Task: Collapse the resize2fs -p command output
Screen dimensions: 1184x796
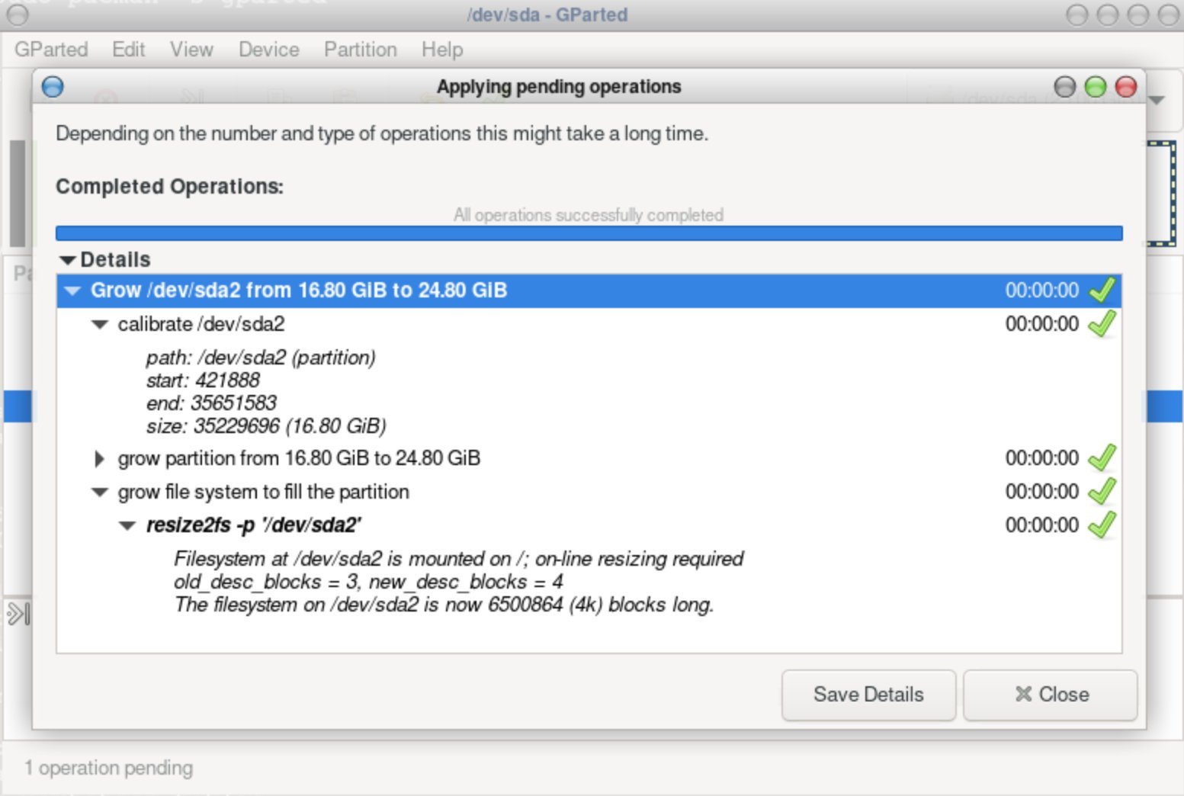Action: click(127, 525)
